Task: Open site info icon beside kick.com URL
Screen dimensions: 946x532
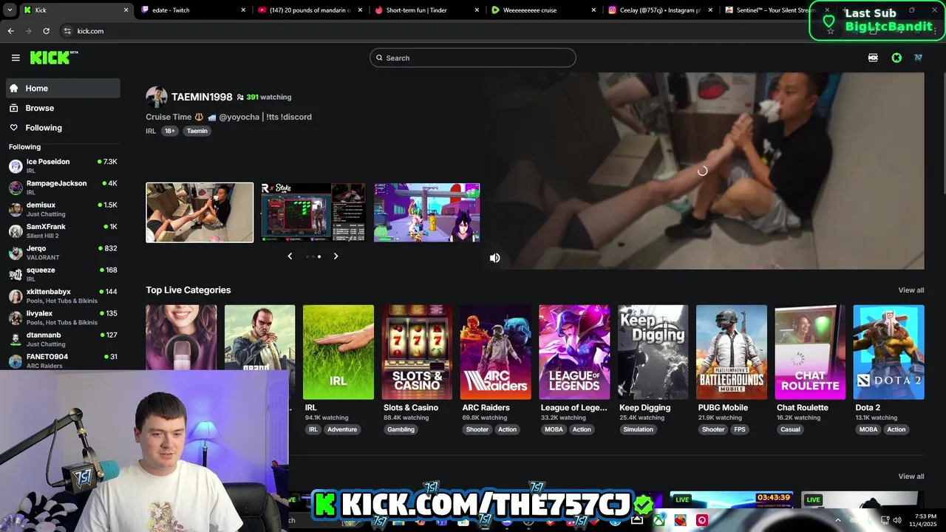Action: pos(67,31)
